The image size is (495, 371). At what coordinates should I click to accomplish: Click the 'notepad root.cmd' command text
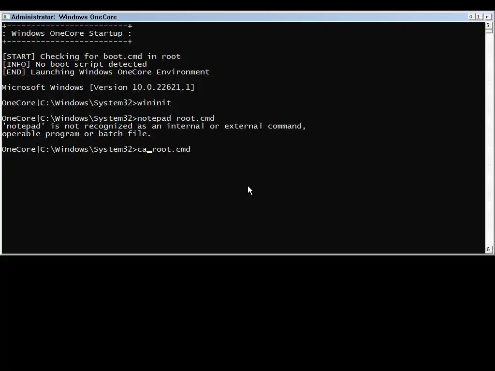tap(176, 118)
